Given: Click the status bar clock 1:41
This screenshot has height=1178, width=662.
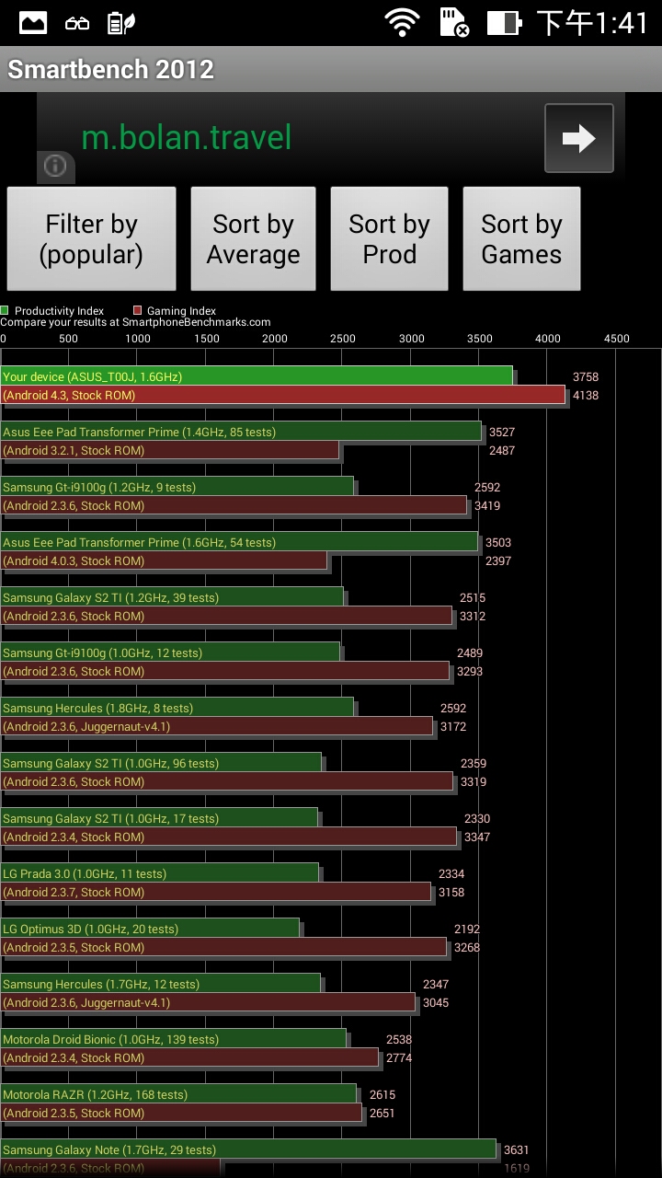Looking at the screenshot, I should point(593,23).
